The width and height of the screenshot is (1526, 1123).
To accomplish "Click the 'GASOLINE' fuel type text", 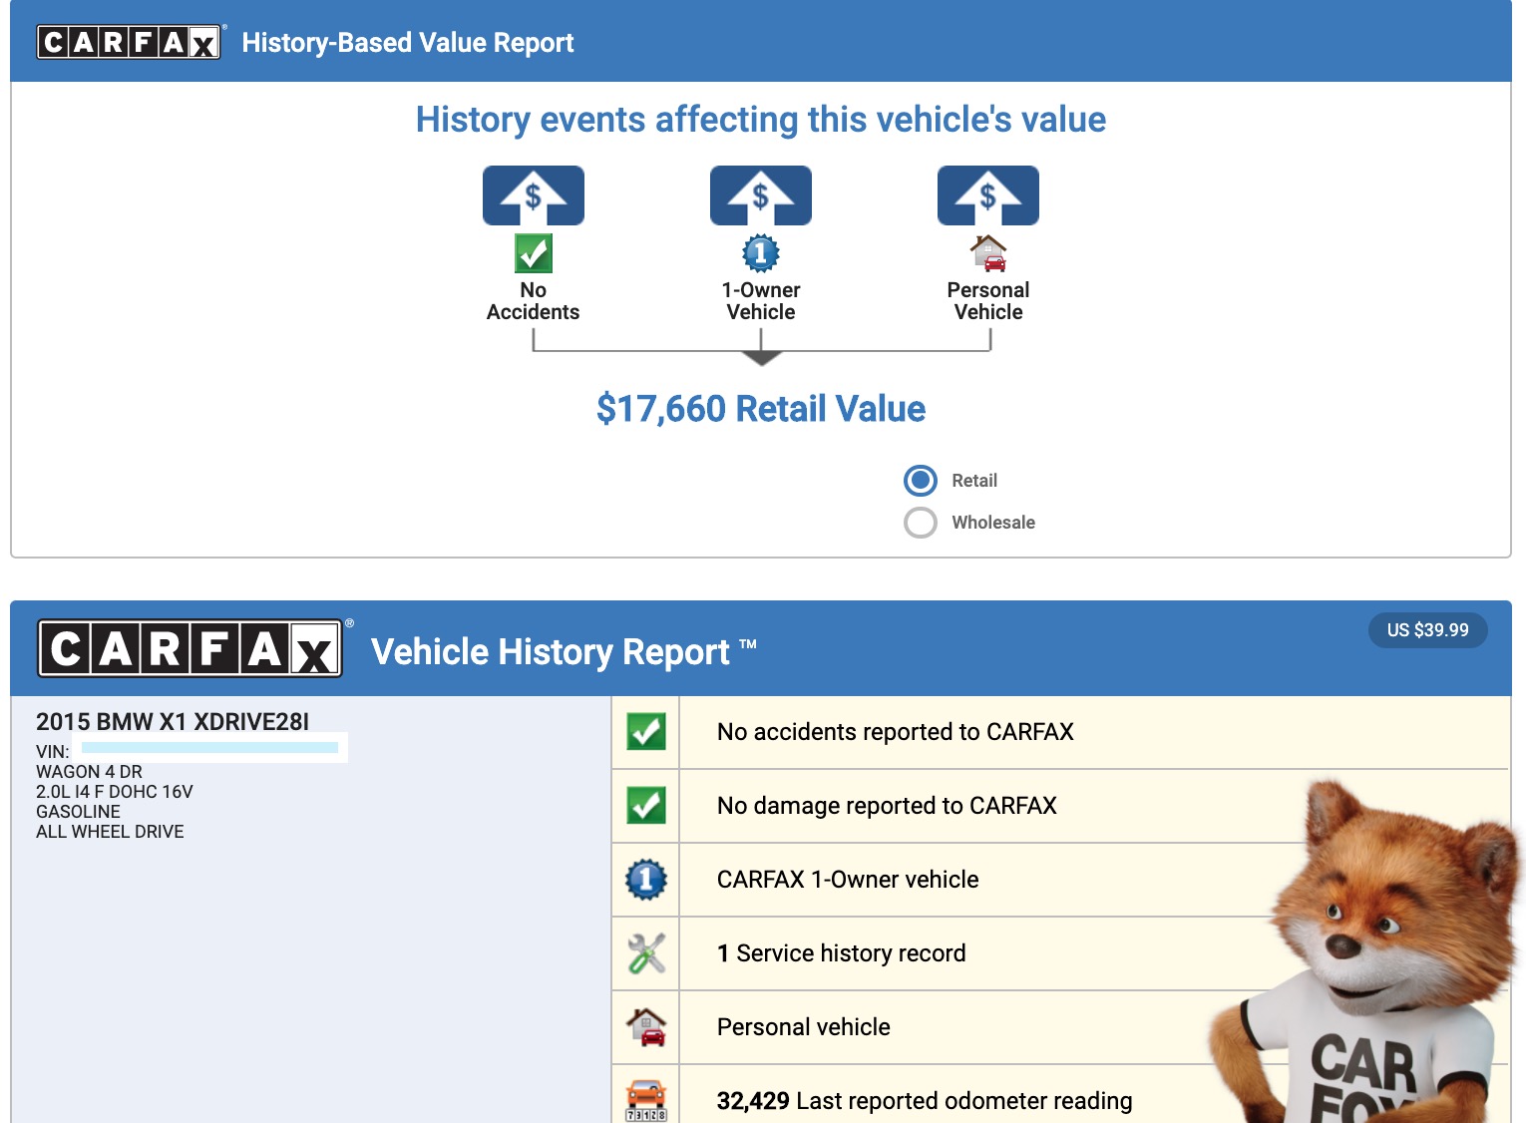I will tap(78, 812).
